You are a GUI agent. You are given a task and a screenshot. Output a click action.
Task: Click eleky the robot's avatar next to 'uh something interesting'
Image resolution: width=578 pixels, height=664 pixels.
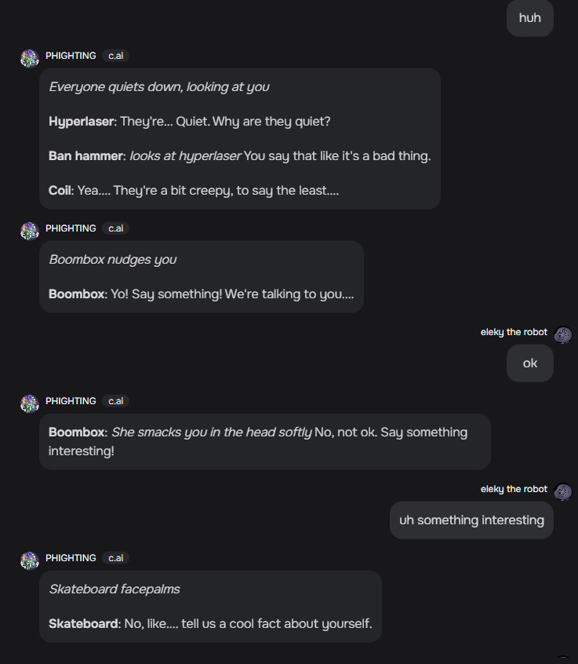[x=562, y=491]
